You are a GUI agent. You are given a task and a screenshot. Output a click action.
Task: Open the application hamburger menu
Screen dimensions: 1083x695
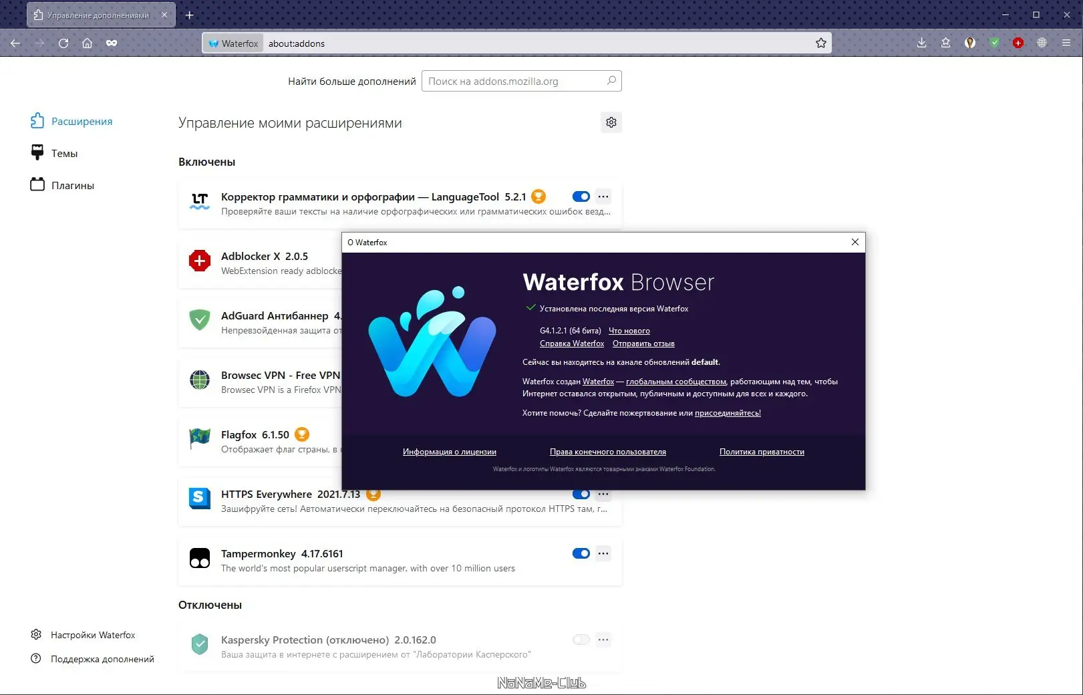pyautogui.click(x=1066, y=43)
